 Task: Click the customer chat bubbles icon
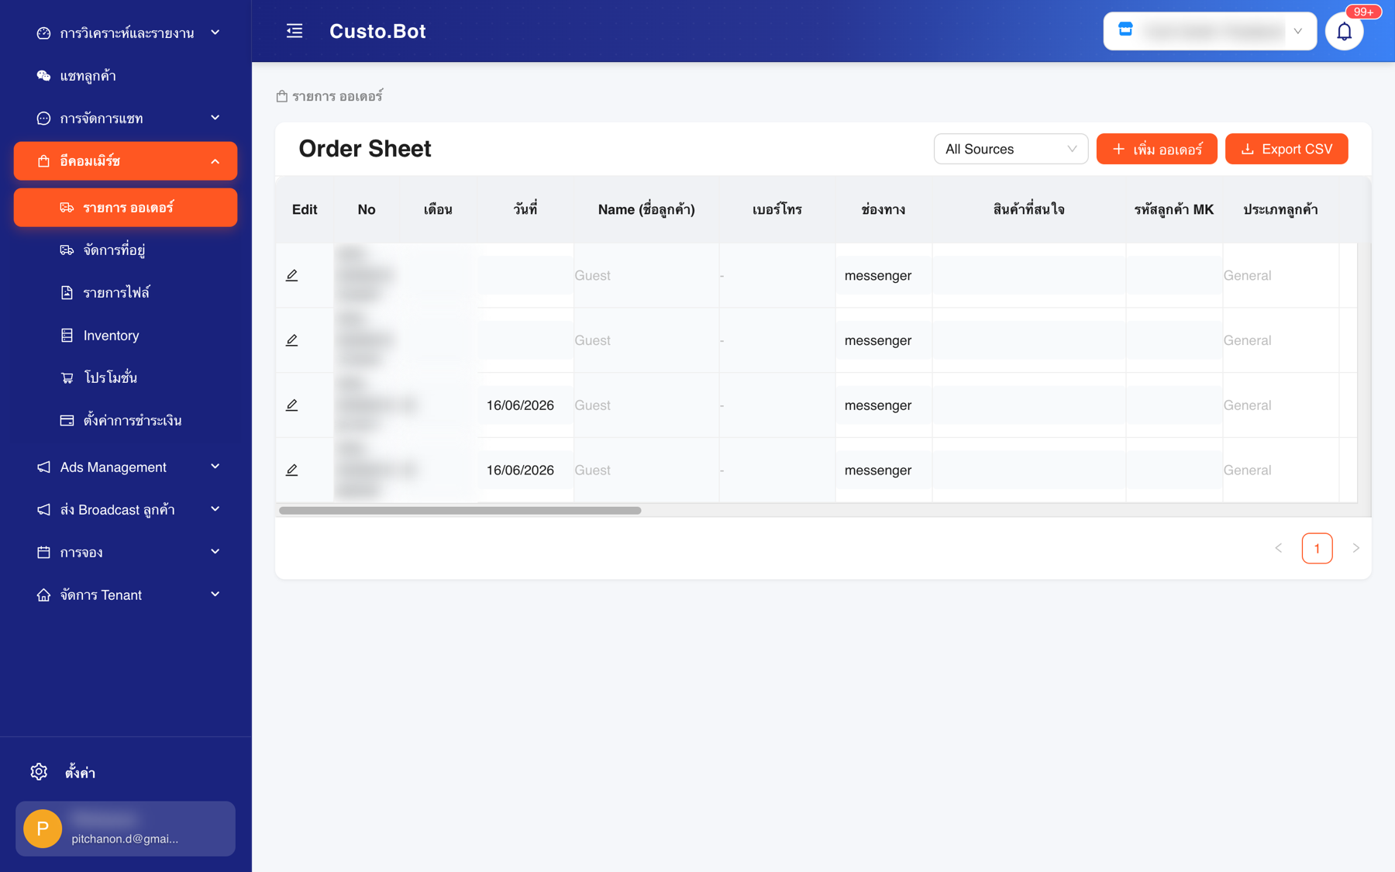(x=43, y=76)
